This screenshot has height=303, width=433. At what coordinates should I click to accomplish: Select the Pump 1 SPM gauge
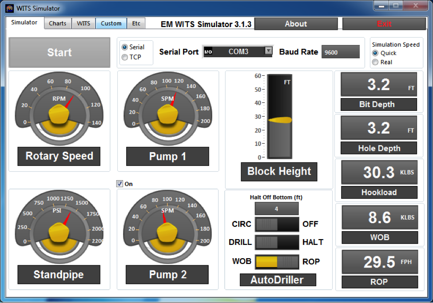tap(167, 111)
